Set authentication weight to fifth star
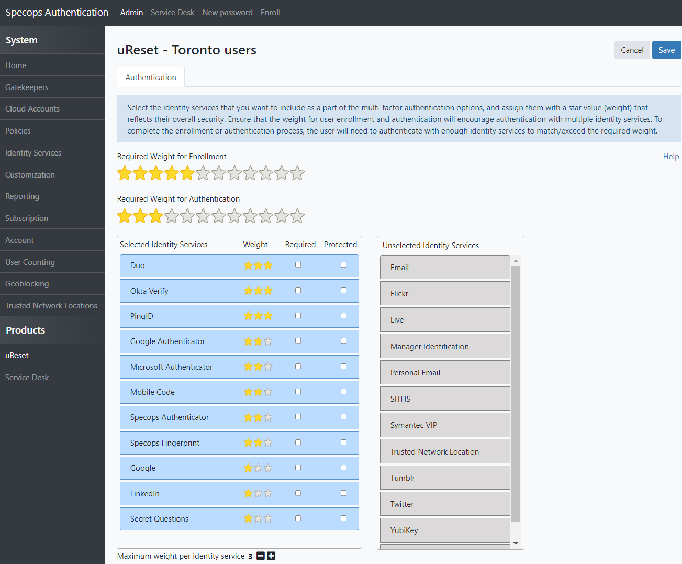Image resolution: width=682 pixels, height=564 pixels. pos(187,216)
